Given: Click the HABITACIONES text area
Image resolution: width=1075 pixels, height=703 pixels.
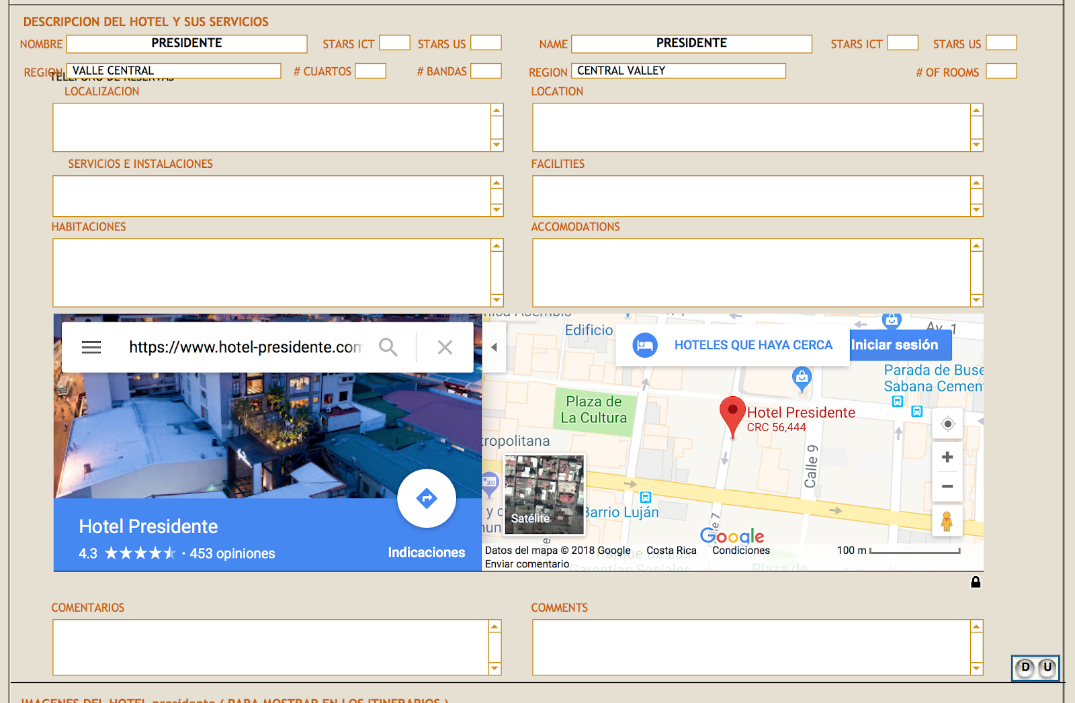Looking at the screenshot, I should [272, 273].
